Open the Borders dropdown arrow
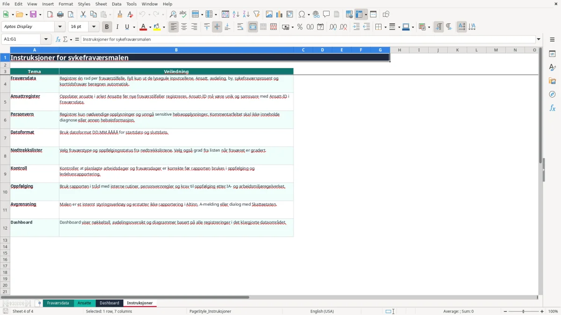The width and height of the screenshot is (561, 315). 385,27
